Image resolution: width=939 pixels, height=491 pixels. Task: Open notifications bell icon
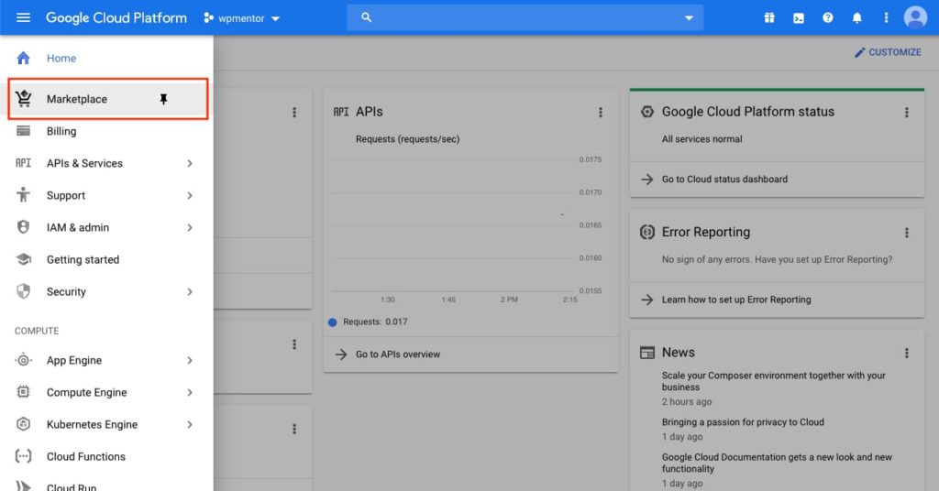(x=857, y=17)
